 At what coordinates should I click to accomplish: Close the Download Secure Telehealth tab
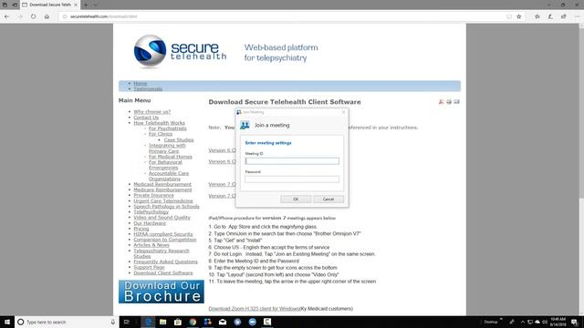click(76, 5)
